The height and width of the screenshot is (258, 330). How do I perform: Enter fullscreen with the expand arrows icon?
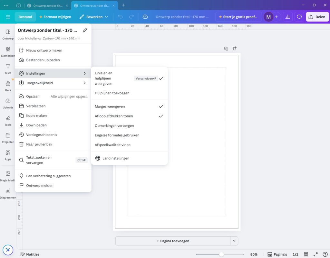tap(316, 254)
